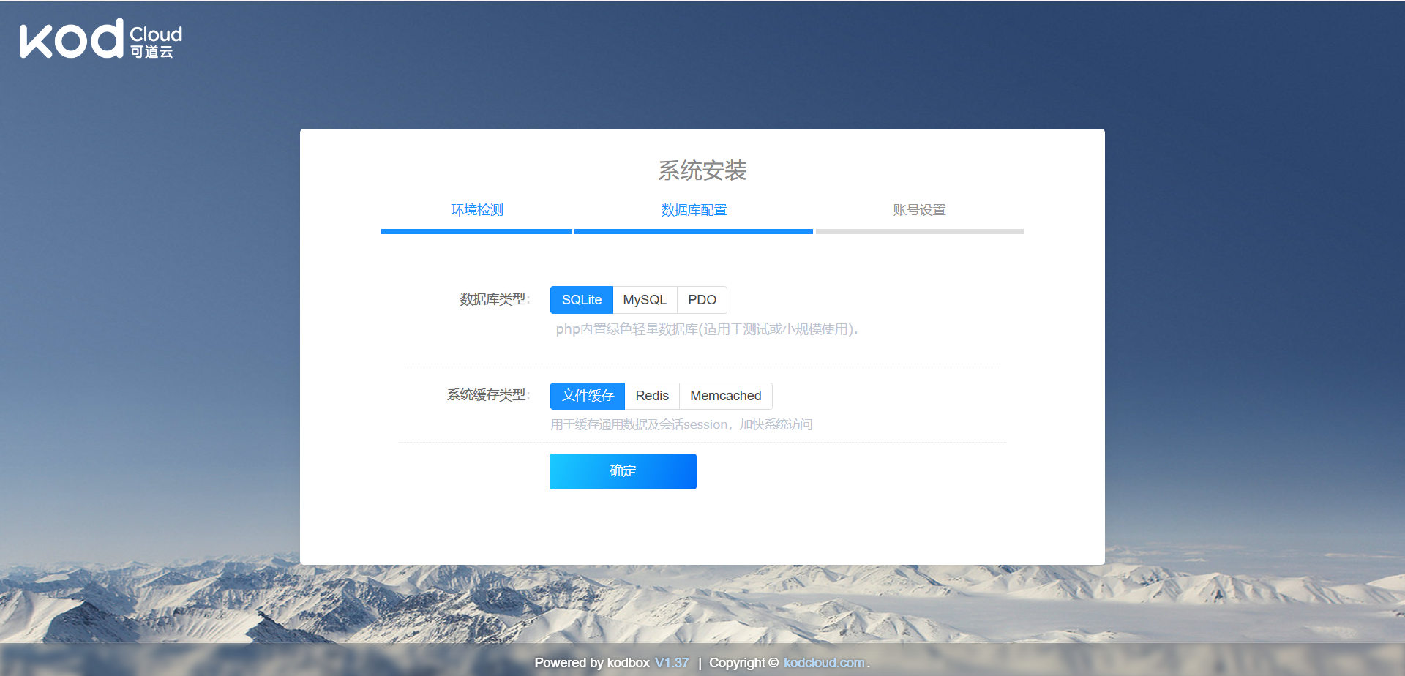Click the KodCloud logo
The width and height of the screenshot is (1405, 676).
[x=101, y=39]
